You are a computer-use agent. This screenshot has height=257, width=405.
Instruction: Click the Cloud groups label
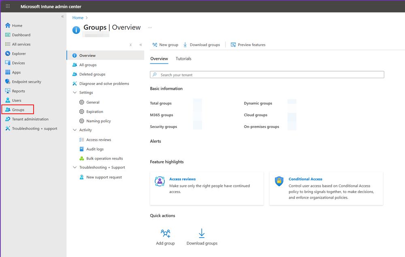click(x=256, y=115)
